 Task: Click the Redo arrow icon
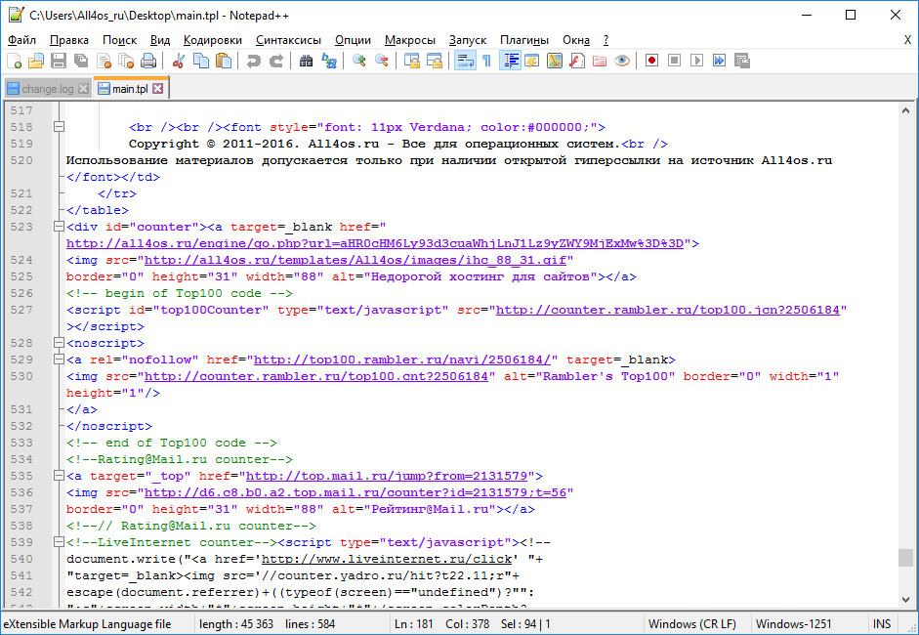coord(276,61)
